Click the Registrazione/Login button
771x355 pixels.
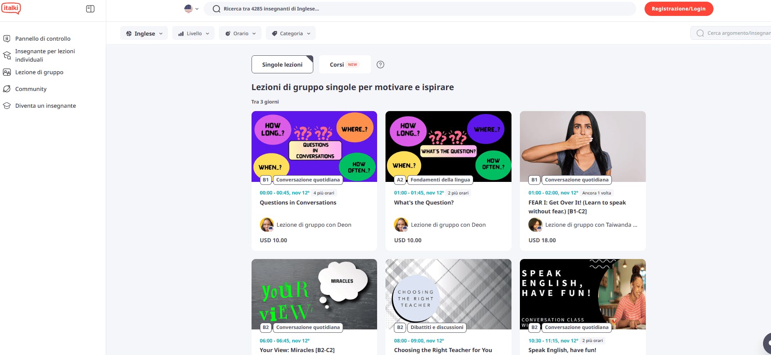[679, 9]
